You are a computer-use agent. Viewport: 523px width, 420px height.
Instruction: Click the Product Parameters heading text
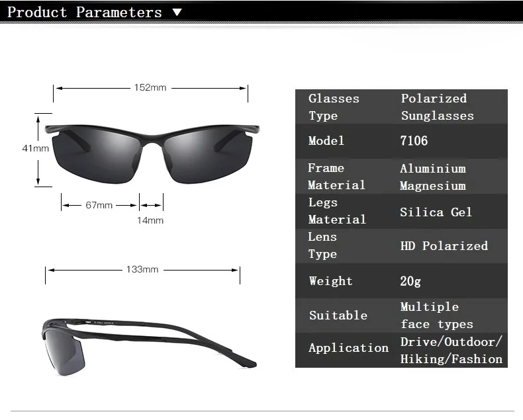coord(84,13)
